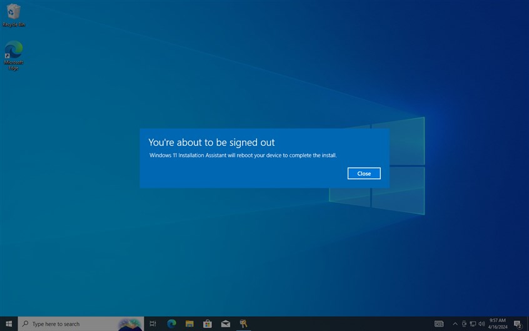Click the 'Type here to search' box
Image resolution: width=529 pixels, height=331 pixels.
[81, 323]
